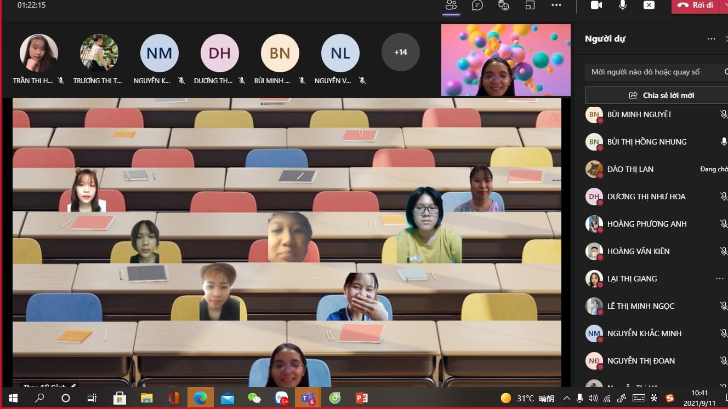Expand the +14 additional participants overflow
Screen dimensions: 728x409
(x=401, y=53)
